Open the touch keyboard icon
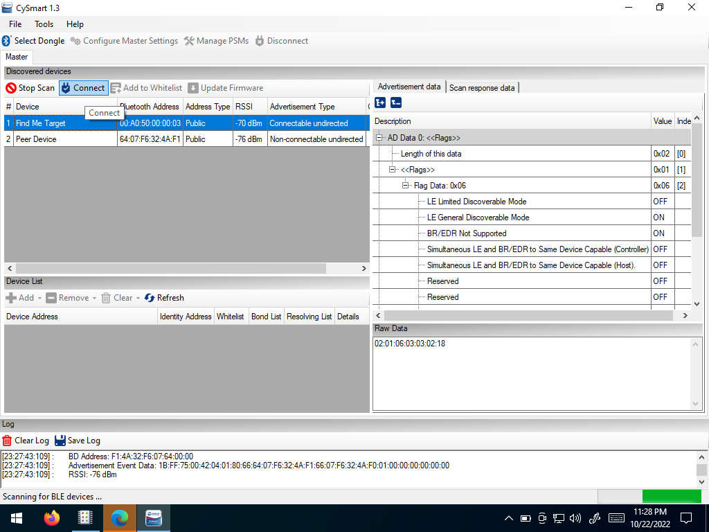Image resolution: width=709 pixels, height=532 pixels. pos(617,518)
